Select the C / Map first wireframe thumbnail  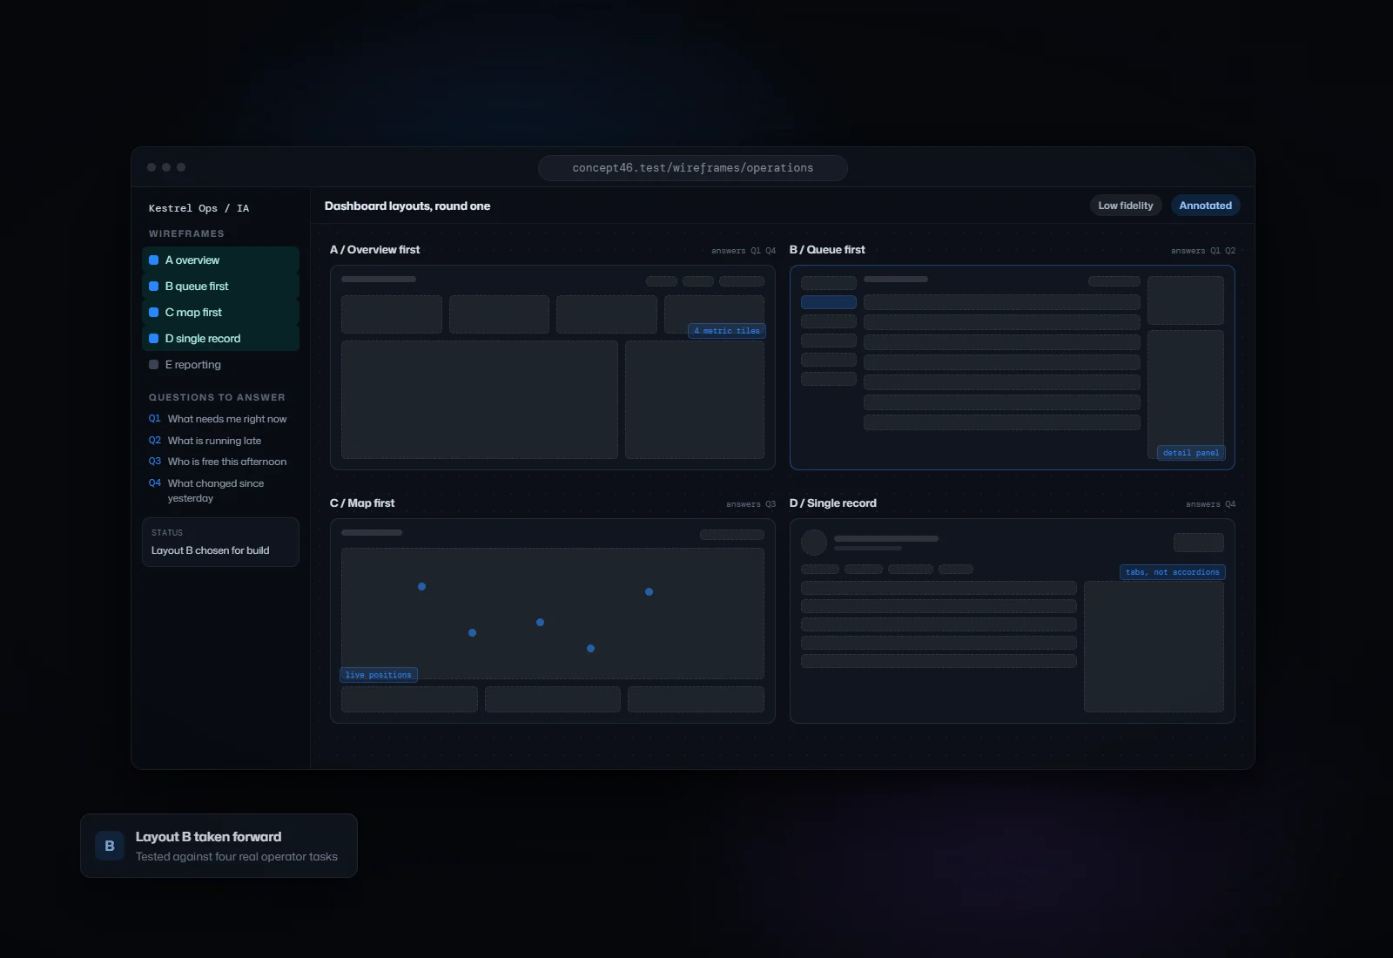(x=553, y=621)
